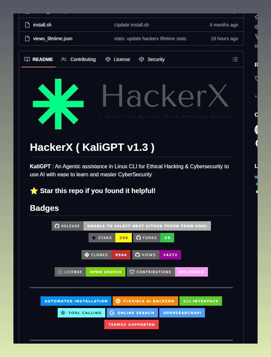Click the Clones 9564 badge
Image resolution: width=271 pixels, height=357 pixels.
(106, 255)
